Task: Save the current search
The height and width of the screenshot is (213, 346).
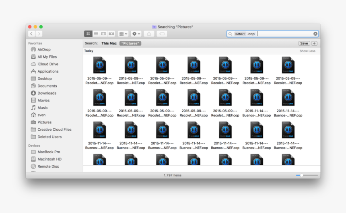Action: coord(304,43)
